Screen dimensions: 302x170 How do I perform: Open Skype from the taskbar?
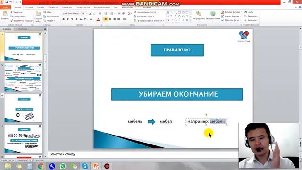click(85, 166)
